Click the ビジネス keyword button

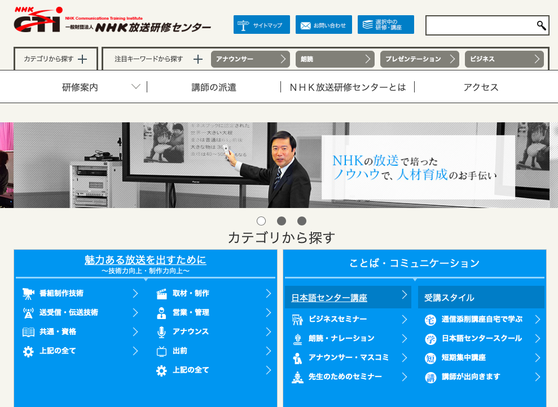coord(503,59)
